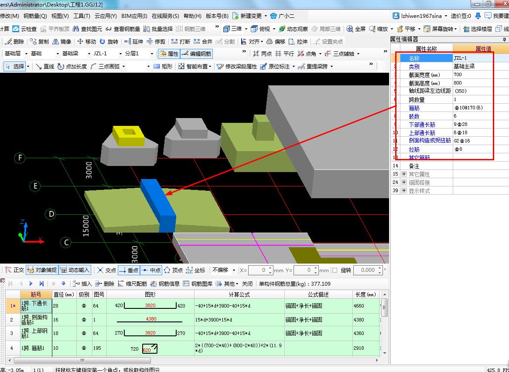This screenshot has width=509, height=372.
Task: Select the 修剪 trim tool
Action: click(156, 41)
